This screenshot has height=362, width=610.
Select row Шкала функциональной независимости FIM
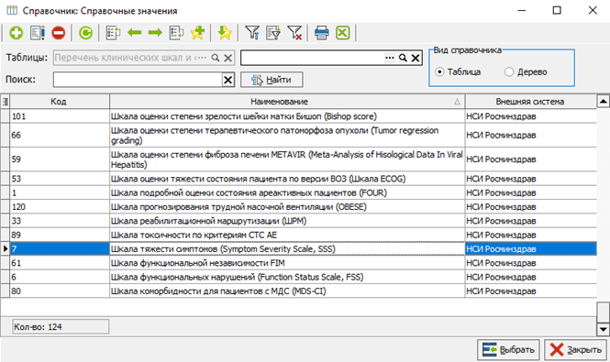pyautogui.click(x=298, y=263)
